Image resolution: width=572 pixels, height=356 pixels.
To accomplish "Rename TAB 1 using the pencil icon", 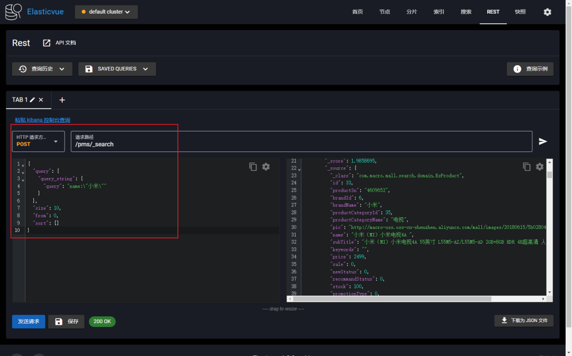I will point(32,100).
